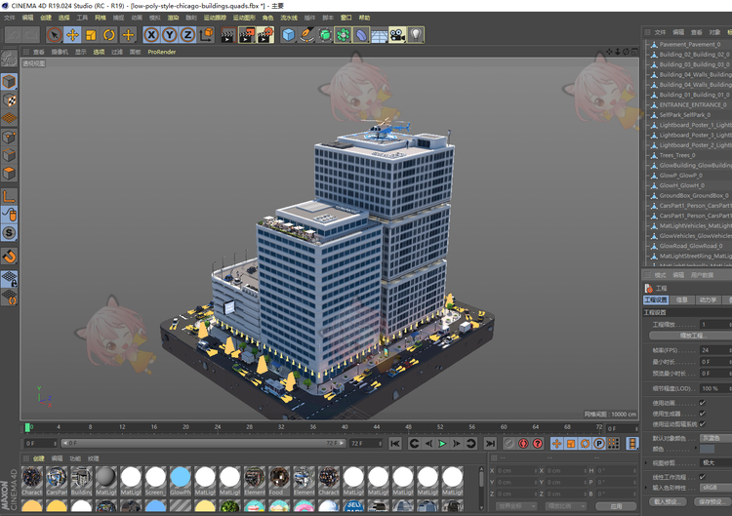Toggle the 使用动画 checkbox
Screen dimensions: 732x516
pyautogui.click(x=702, y=403)
